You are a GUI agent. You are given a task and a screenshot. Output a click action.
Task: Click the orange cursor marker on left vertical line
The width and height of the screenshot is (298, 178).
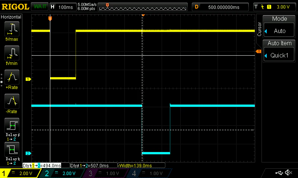(50, 18)
